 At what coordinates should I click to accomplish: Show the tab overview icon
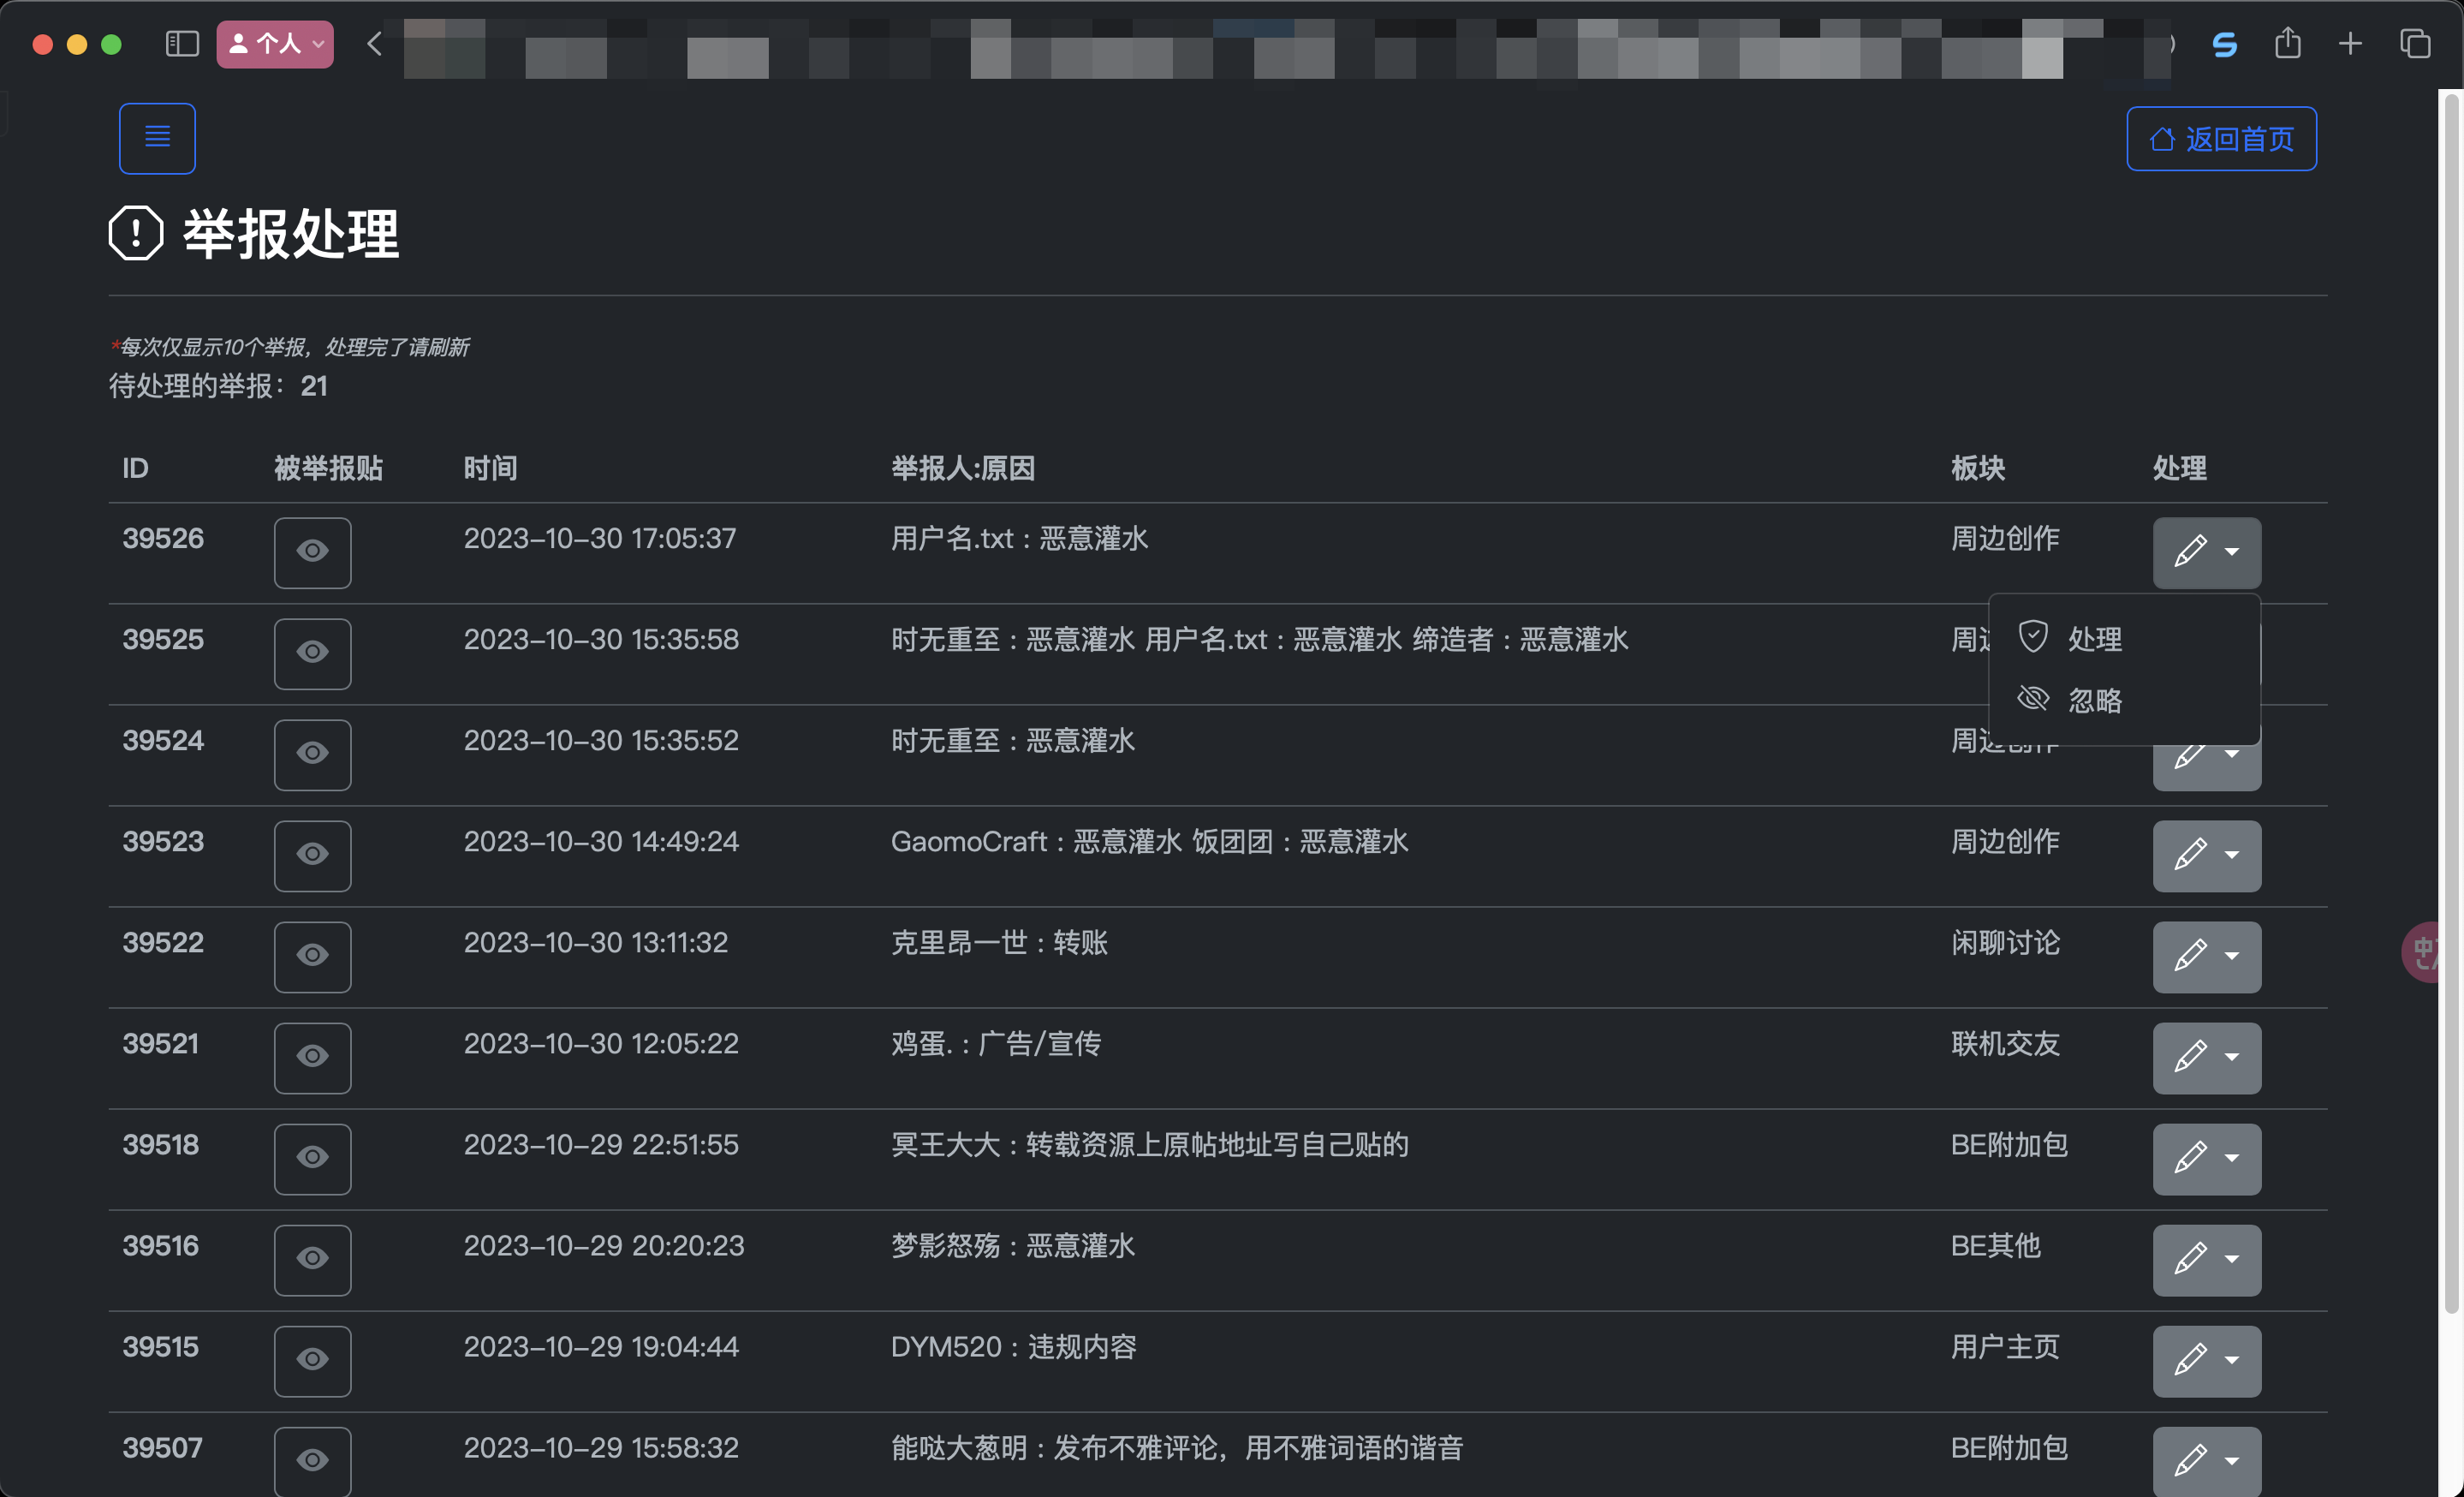click(2415, 44)
